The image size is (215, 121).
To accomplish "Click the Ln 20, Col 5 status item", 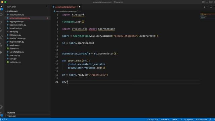I will coord(153,120).
